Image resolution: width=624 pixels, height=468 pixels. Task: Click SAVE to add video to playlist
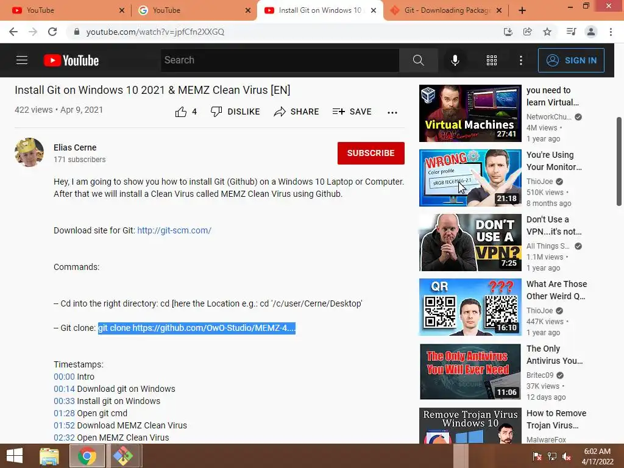[x=352, y=112]
